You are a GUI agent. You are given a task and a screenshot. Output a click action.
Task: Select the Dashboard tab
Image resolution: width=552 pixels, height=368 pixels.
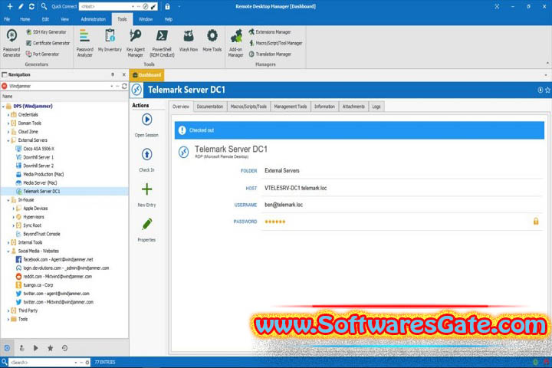point(146,75)
